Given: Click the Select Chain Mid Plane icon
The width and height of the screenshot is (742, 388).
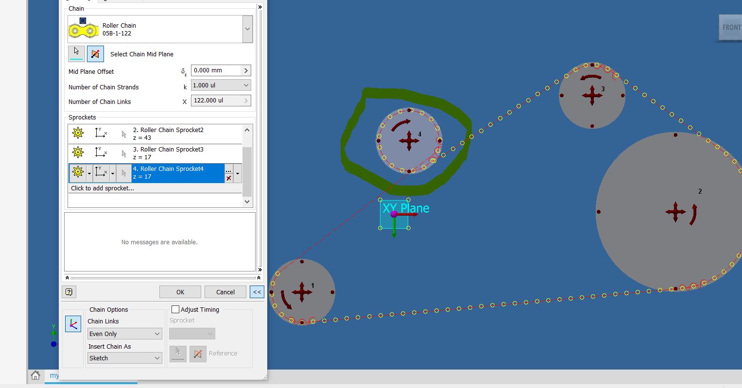Looking at the screenshot, I should (95, 54).
